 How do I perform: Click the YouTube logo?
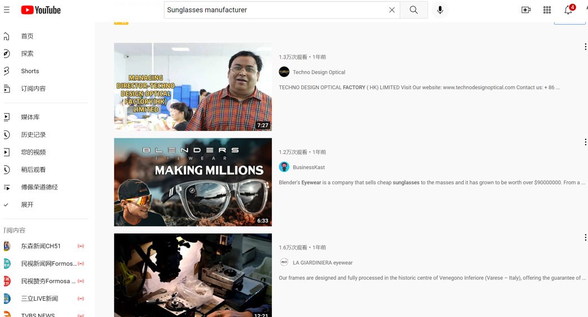coord(41,10)
